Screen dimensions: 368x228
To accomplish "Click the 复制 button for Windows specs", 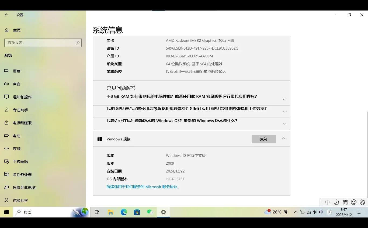I will pyautogui.click(x=264, y=139).
